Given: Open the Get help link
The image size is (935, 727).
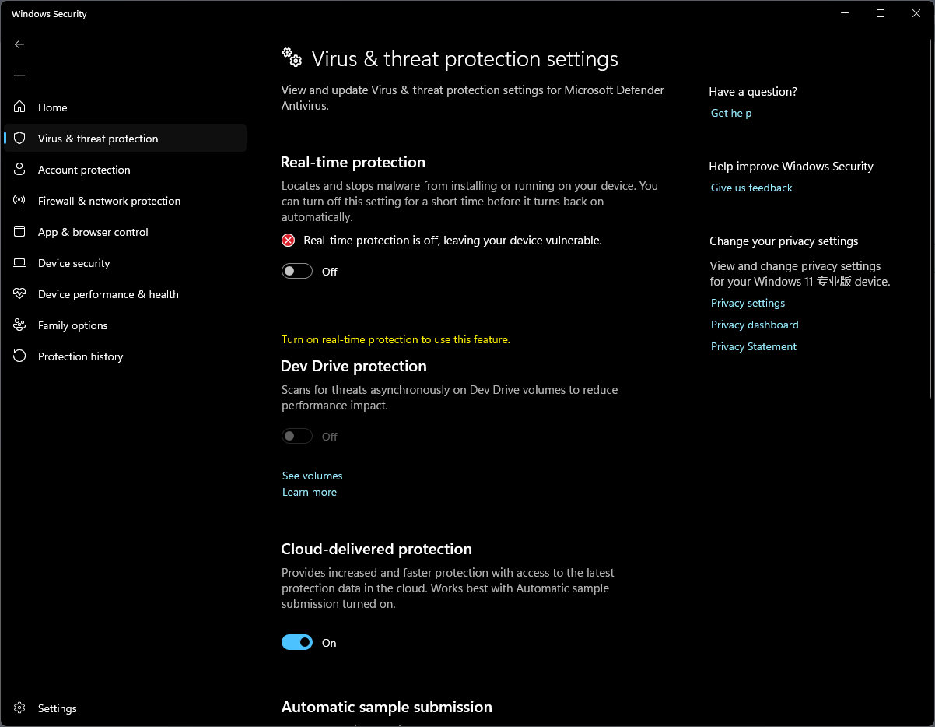Looking at the screenshot, I should point(731,114).
